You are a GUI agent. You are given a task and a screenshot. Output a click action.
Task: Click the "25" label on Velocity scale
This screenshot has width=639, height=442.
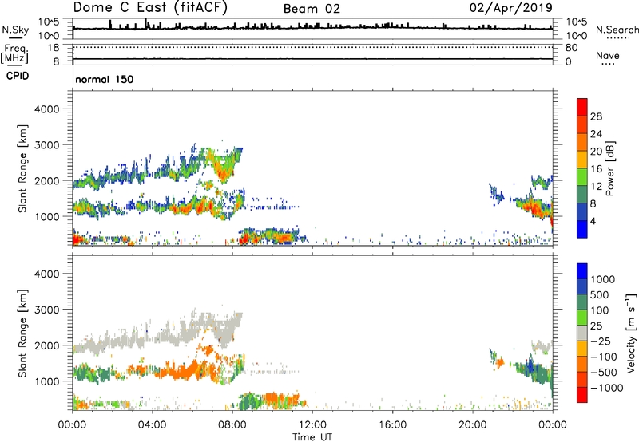596,326
